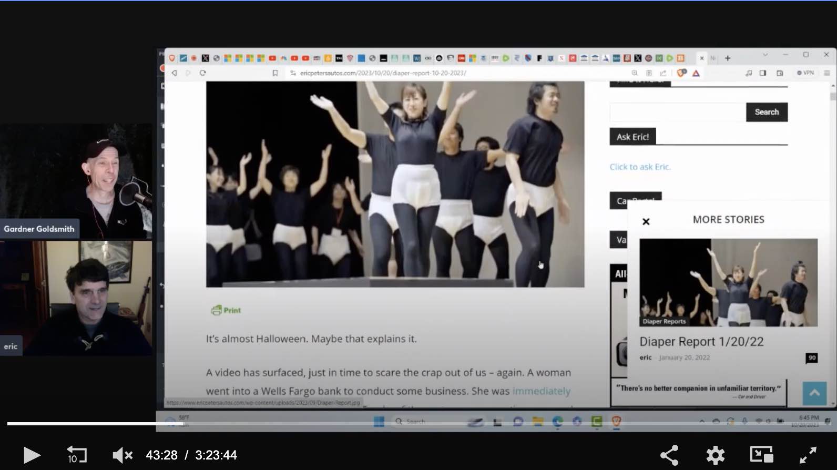
Task: Click the Brave Shields lion icon
Action: click(681, 73)
